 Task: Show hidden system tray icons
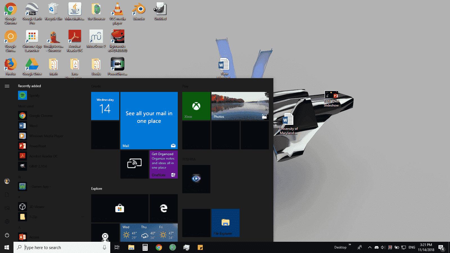(370, 247)
